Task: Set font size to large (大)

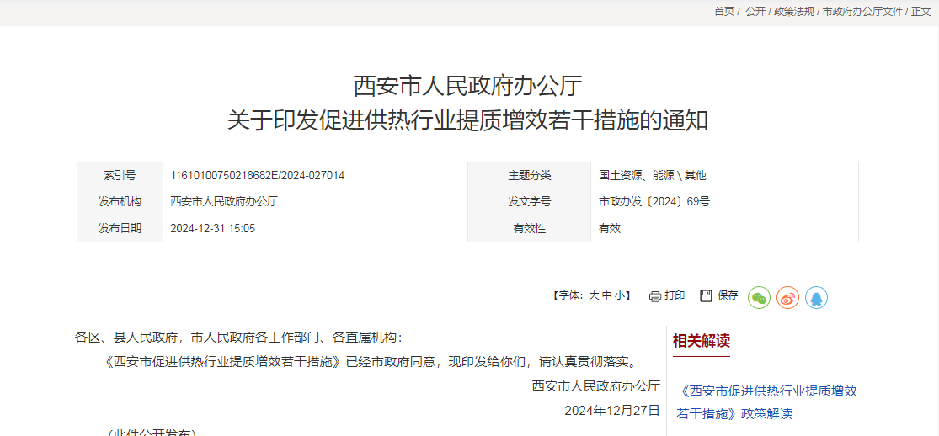Action: (593, 295)
